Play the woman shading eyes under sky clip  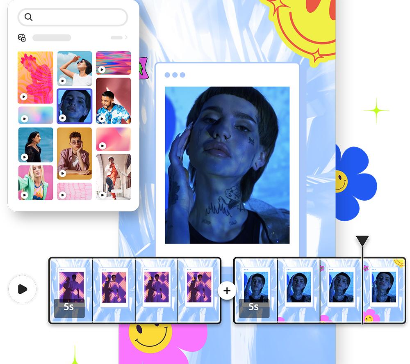tap(75, 69)
